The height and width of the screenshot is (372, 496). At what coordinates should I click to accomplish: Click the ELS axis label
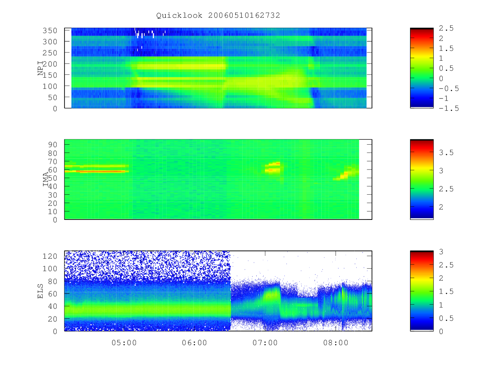tap(41, 291)
